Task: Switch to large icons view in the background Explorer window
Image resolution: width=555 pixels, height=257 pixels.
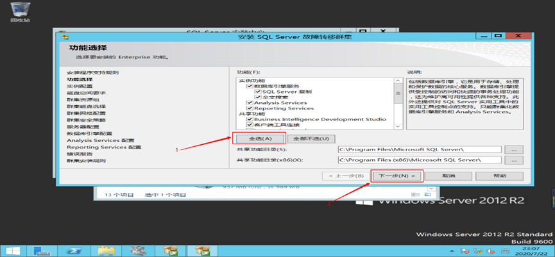Action: pyautogui.click(x=428, y=195)
